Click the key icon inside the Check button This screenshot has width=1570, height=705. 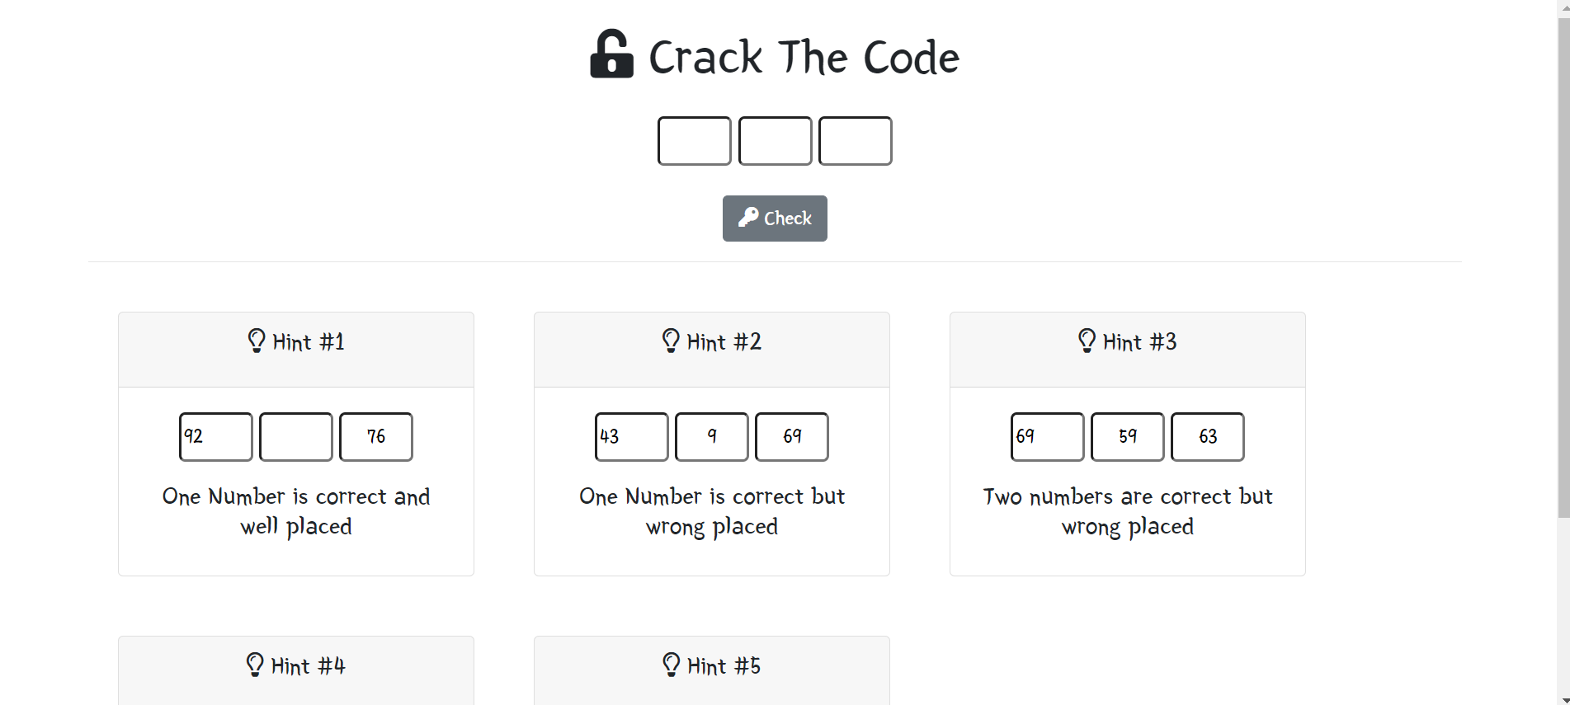pos(750,218)
